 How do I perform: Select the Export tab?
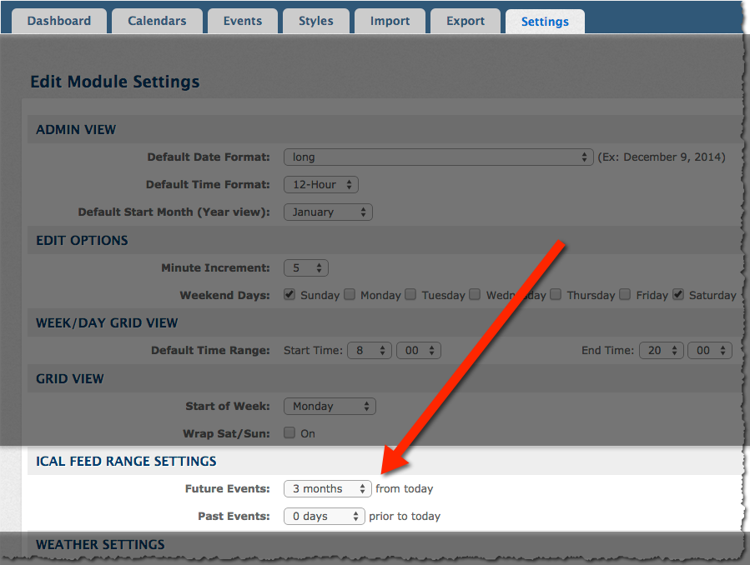466,21
